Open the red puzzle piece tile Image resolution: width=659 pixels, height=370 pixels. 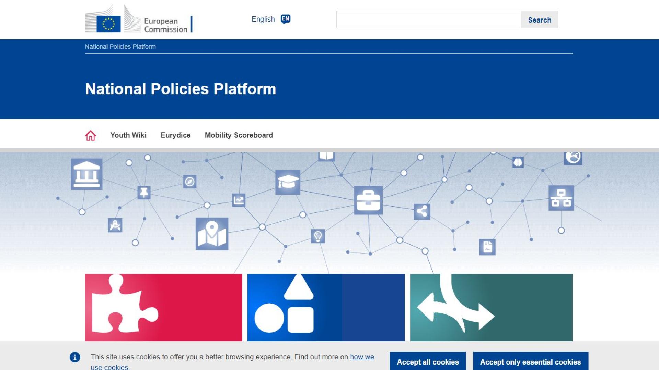pos(163,307)
